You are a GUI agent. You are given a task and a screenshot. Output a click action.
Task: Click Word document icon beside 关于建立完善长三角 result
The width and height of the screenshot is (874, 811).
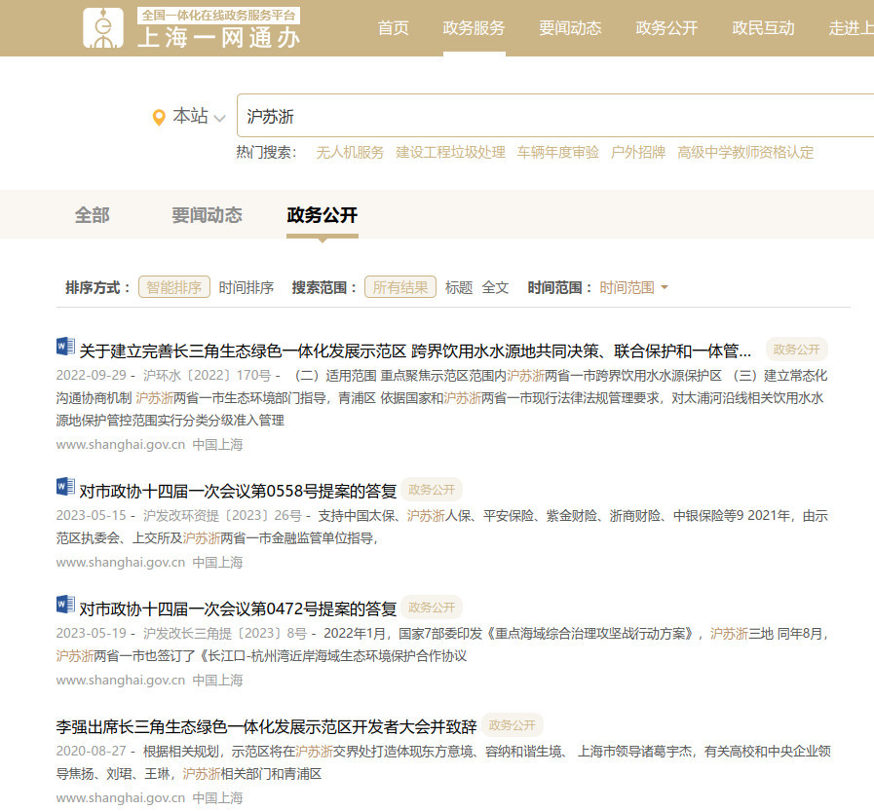tap(65, 347)
